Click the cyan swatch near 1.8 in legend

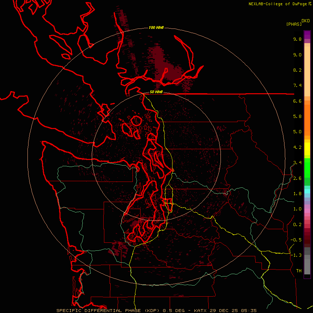coord(307,191)
